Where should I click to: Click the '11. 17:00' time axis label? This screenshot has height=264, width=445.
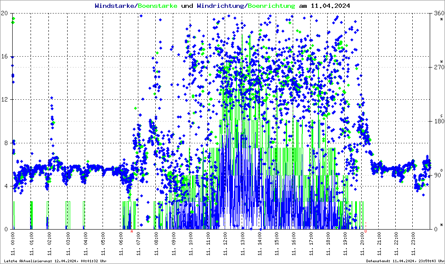tap(311, 244)
